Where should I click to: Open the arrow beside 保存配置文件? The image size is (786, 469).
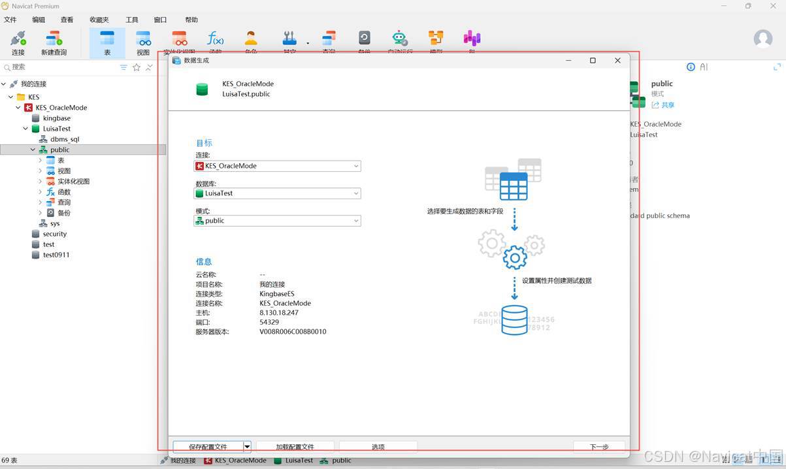tap(247, 447)
